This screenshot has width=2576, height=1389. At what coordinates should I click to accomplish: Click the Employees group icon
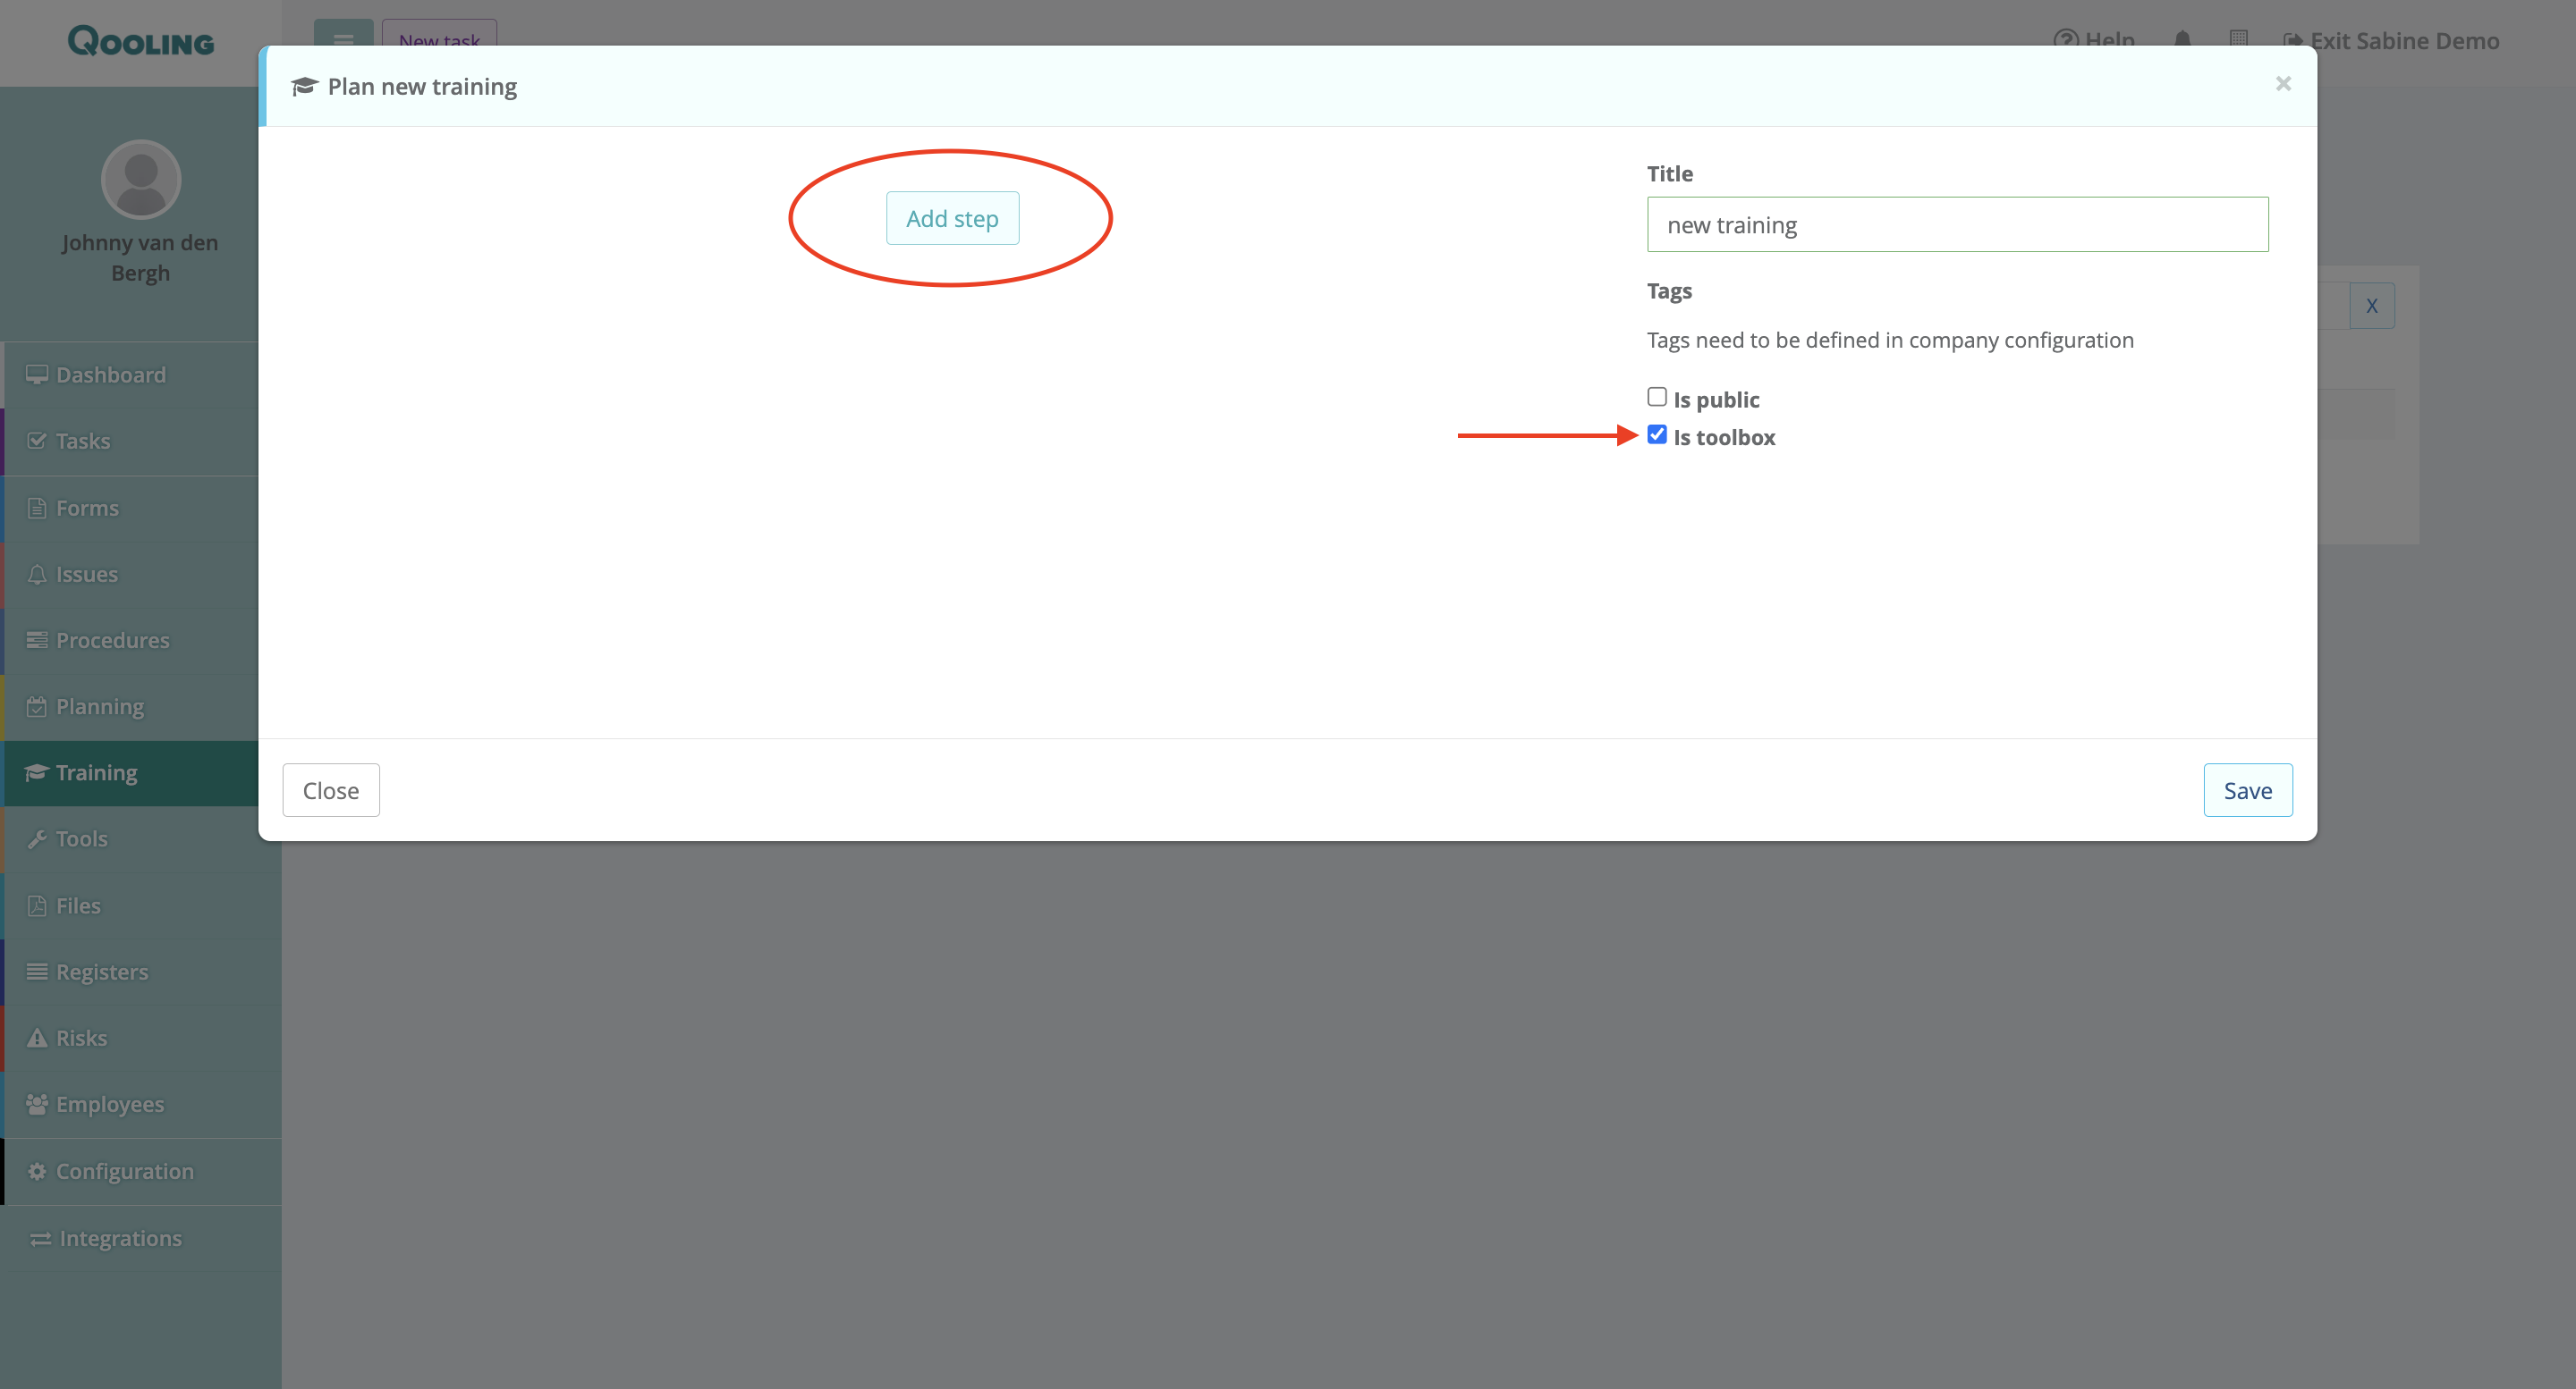pos(37,1104)
